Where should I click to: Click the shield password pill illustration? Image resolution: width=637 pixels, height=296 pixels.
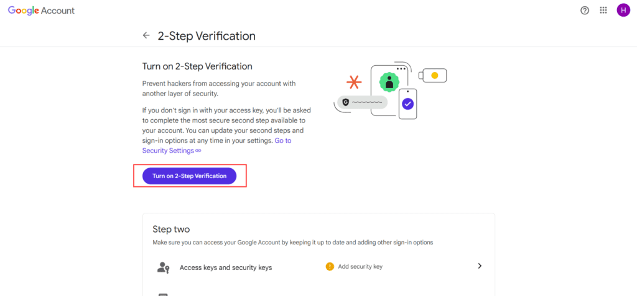coord(362,102)
